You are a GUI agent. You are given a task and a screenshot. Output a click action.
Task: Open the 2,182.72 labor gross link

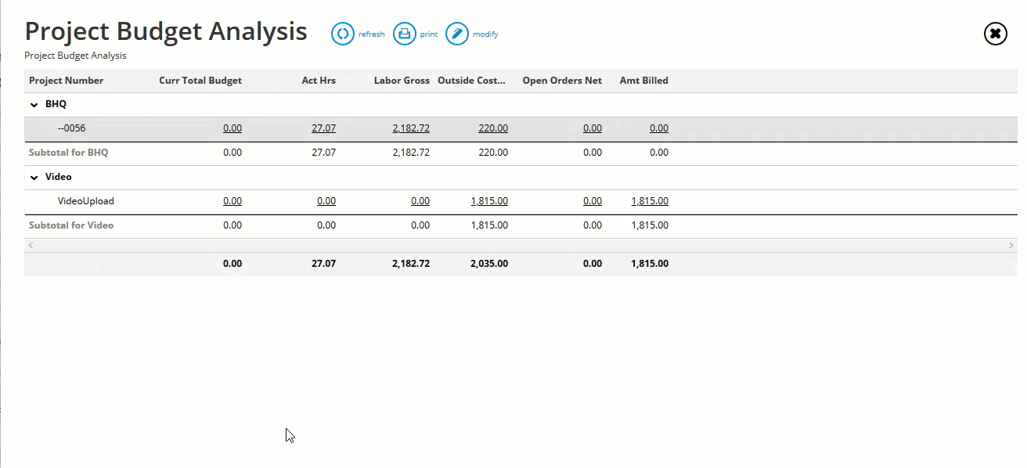(x=411, y=128)
